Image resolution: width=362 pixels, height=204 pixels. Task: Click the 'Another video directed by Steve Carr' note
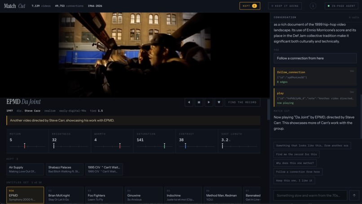tap(133, 120)
